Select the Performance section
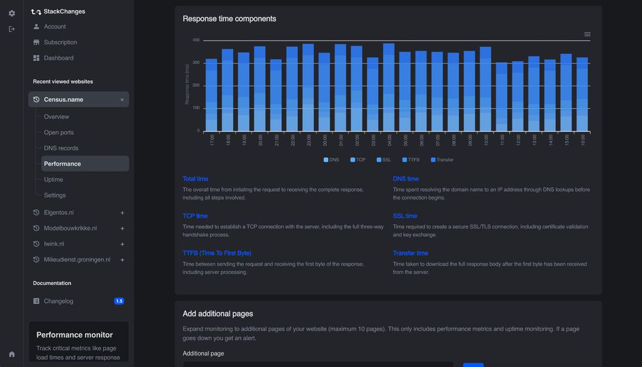642x367 pixels. click(85, 164)
